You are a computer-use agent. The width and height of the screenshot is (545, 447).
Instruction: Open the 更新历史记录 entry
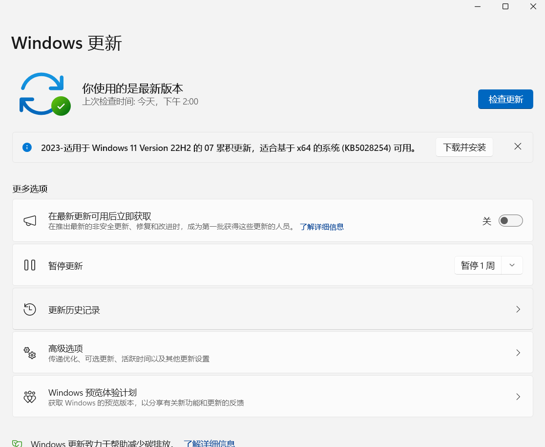[272, 309]
